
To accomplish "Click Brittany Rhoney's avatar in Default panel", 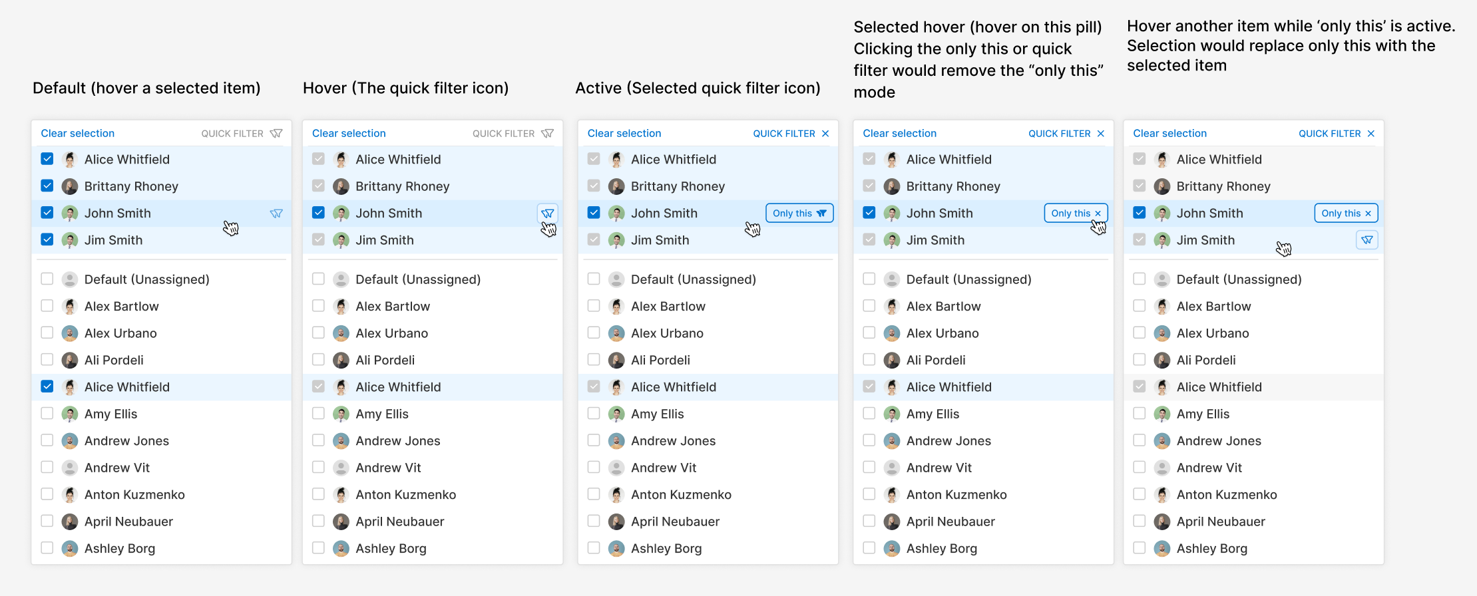I will (70, 186).
